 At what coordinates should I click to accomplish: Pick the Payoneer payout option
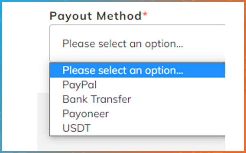coord(86,113)
